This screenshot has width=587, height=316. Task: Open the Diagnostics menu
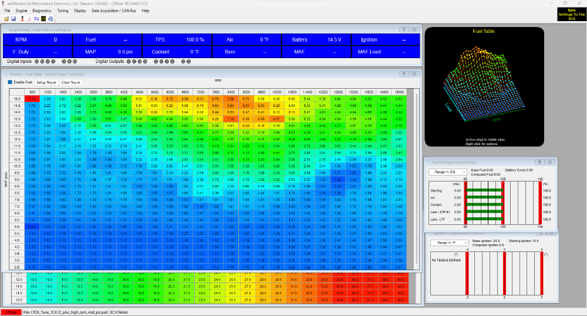click(42, 11)
